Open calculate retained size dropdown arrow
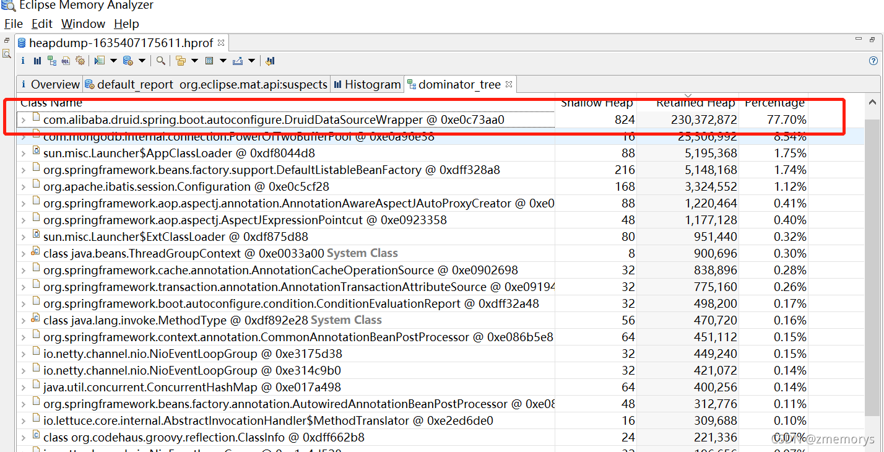The image size is (884, 452). click(x=223, y=61)
